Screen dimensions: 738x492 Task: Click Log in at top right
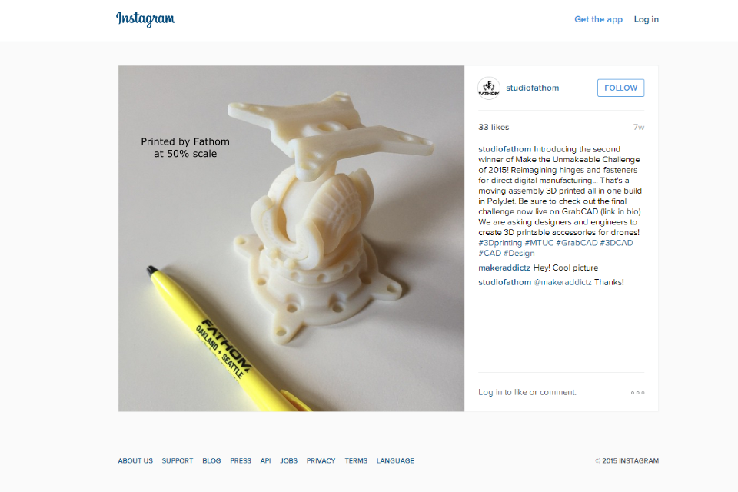coord(647,19)
